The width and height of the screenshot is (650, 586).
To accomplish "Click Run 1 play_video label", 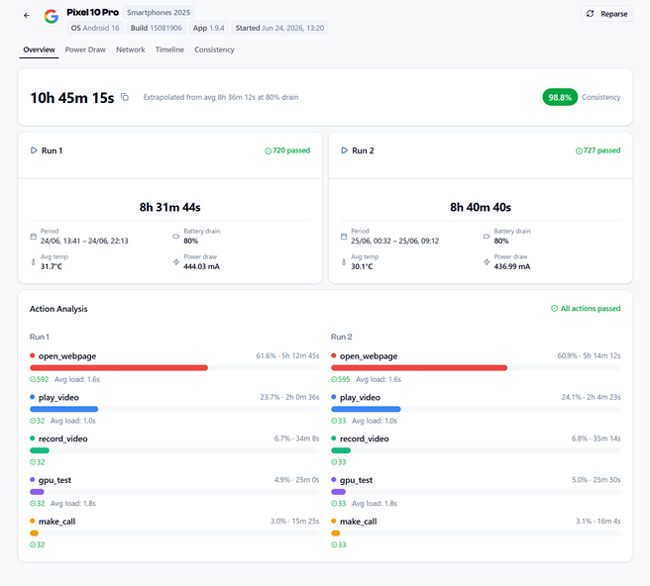I will (58, 398).
